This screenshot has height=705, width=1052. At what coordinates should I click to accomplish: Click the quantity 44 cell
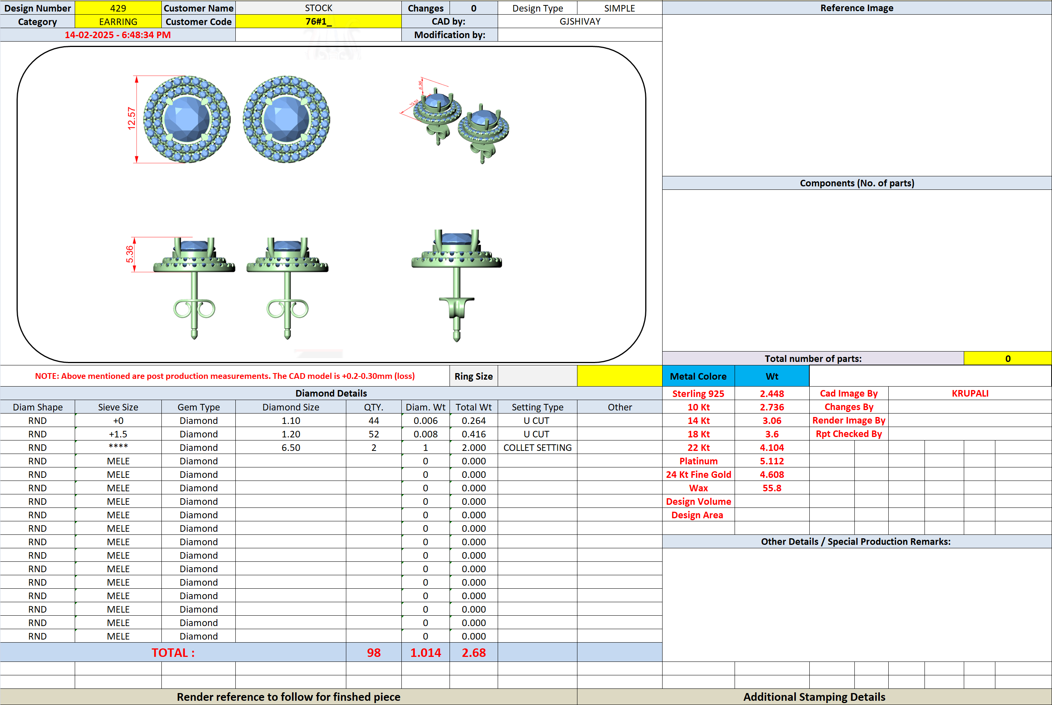click(x=373, y=420)
